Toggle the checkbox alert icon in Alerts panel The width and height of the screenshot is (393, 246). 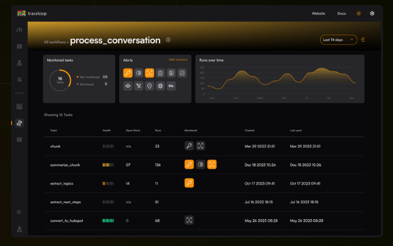(x=182, y=73)
